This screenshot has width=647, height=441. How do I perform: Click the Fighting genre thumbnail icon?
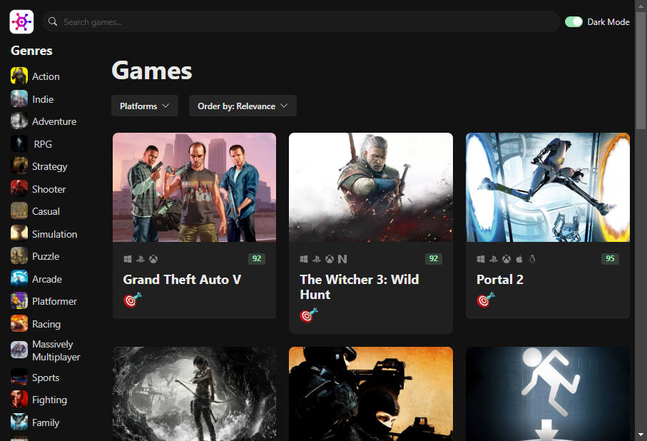tap(19, 400)
